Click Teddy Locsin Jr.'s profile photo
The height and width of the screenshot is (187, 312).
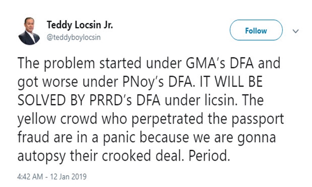click(29, 31)
